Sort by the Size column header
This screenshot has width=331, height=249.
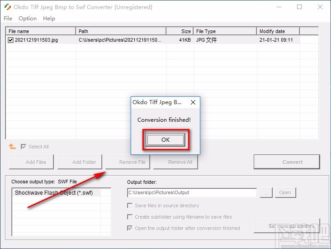tap(180, 31)
